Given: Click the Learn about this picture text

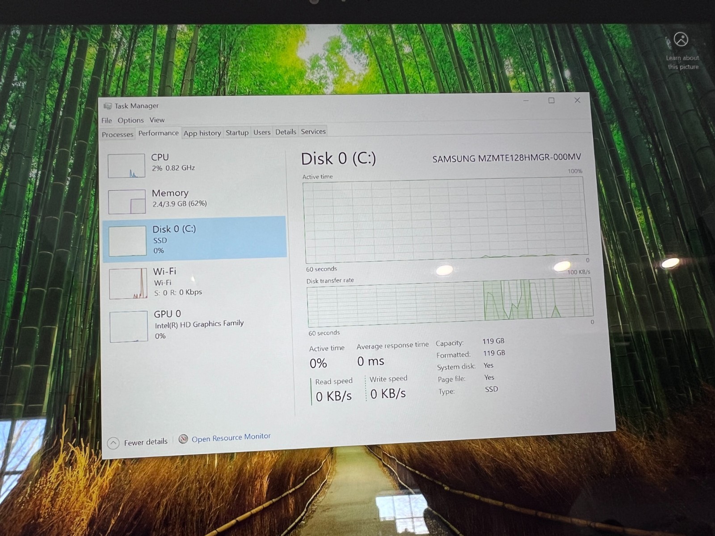Looking at the screenshot, I should pos(683,63).
